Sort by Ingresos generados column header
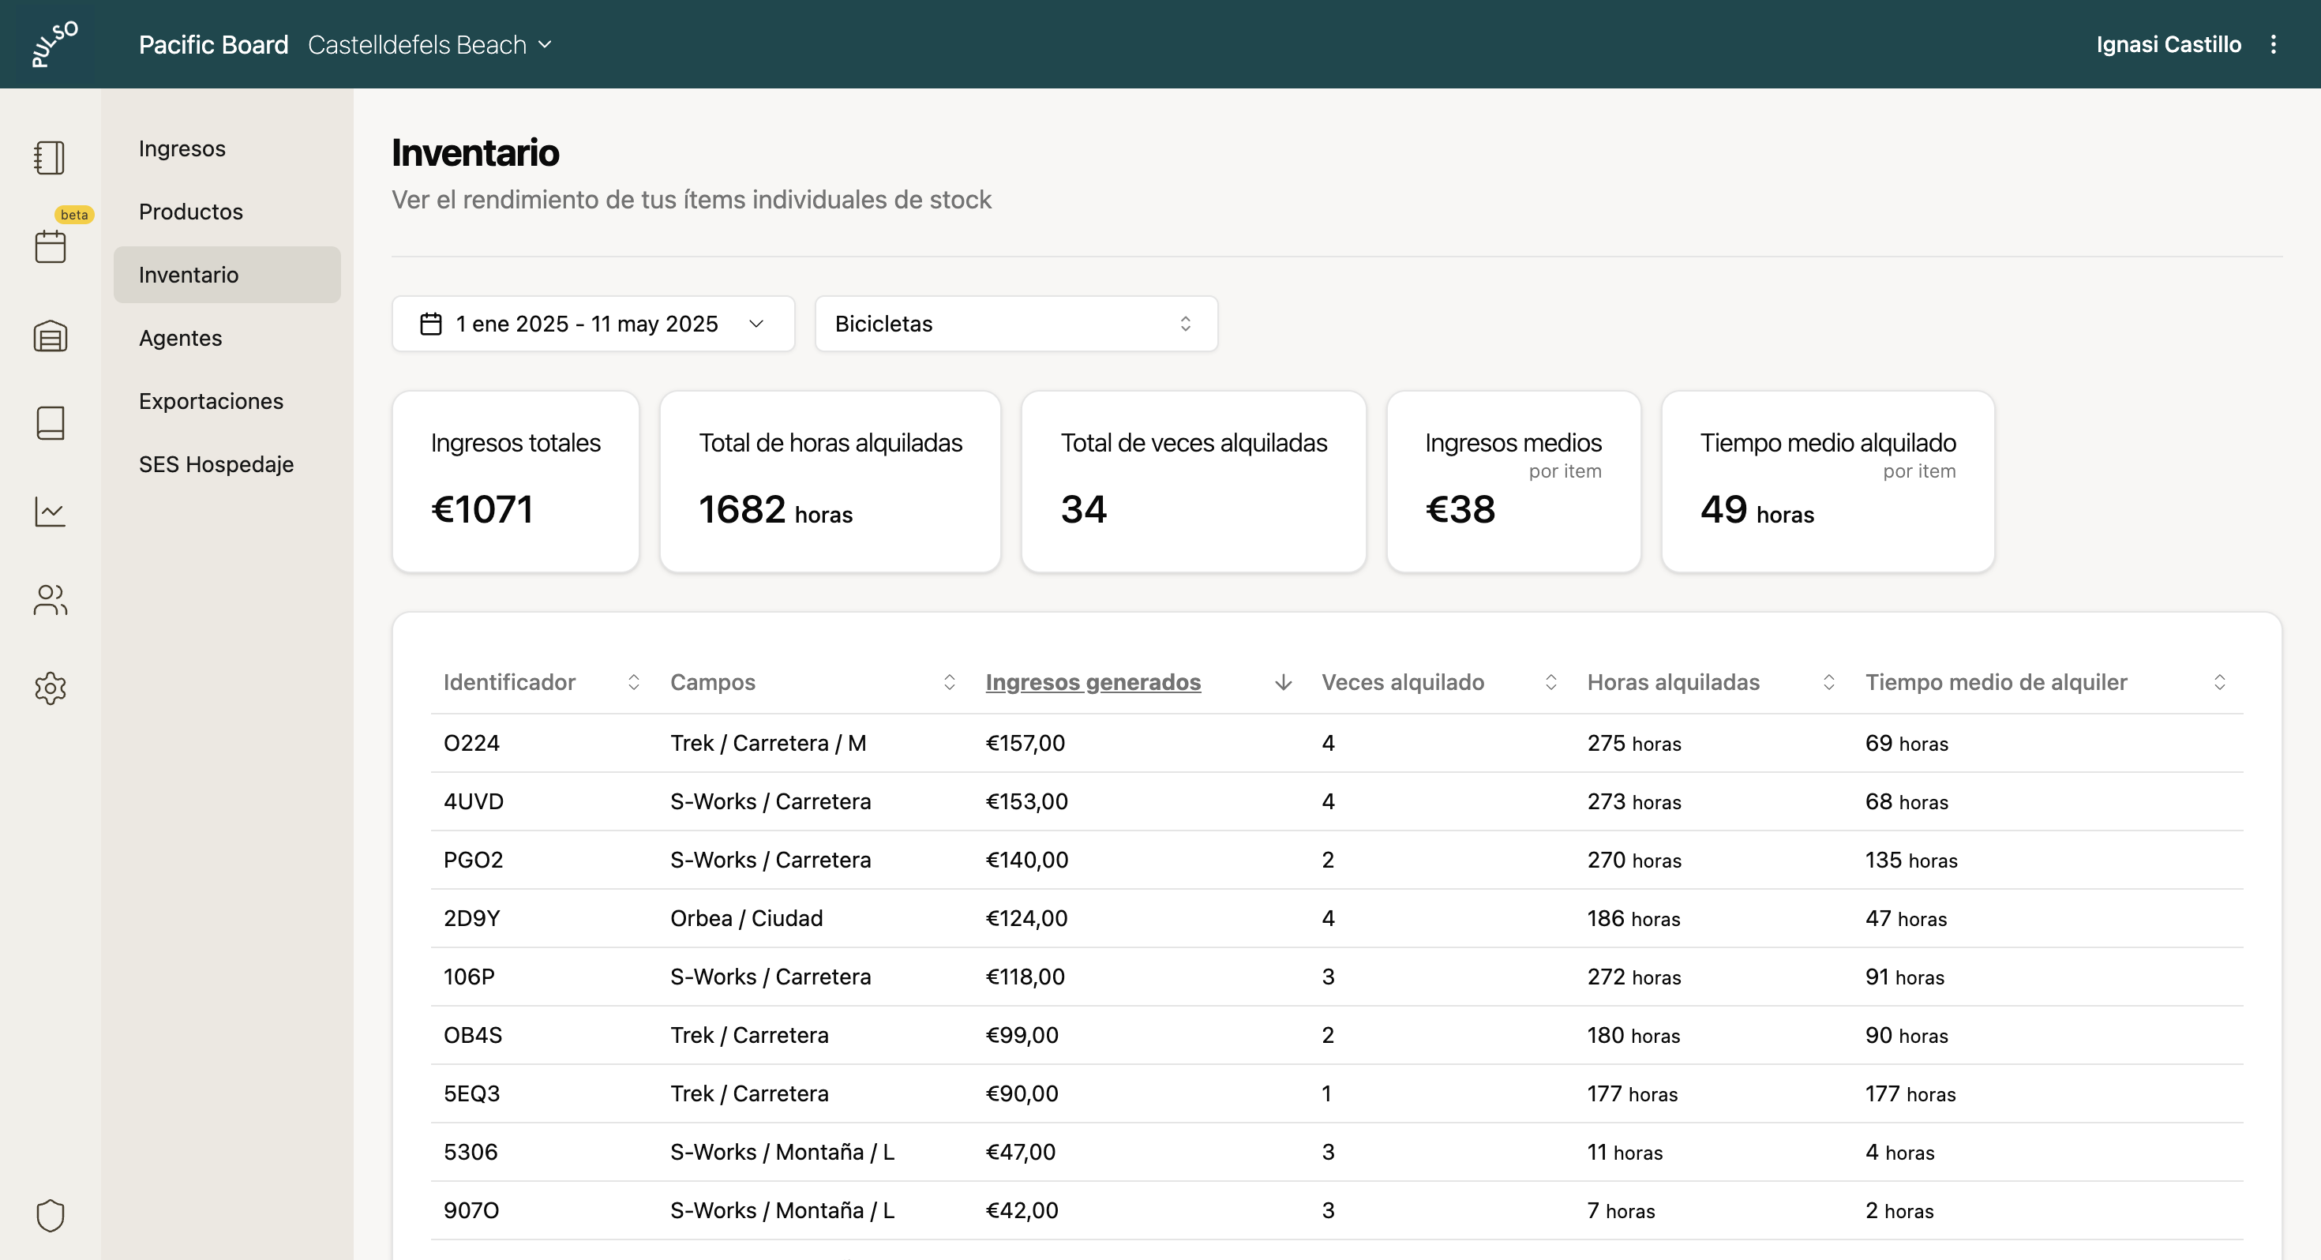The width and height of the screenshot is (2321, 1260). pyautogui.click(x=1092, y=682)
